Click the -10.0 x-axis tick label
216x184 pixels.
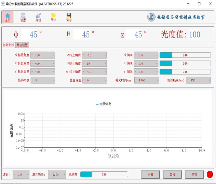(25, 150)
